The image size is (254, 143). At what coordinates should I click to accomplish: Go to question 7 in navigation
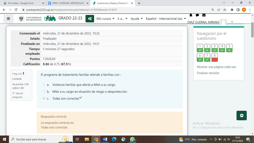(x=207, y=58)
